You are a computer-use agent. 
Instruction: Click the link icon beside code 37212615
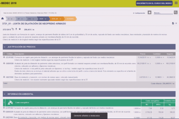[x=13, y=29]
